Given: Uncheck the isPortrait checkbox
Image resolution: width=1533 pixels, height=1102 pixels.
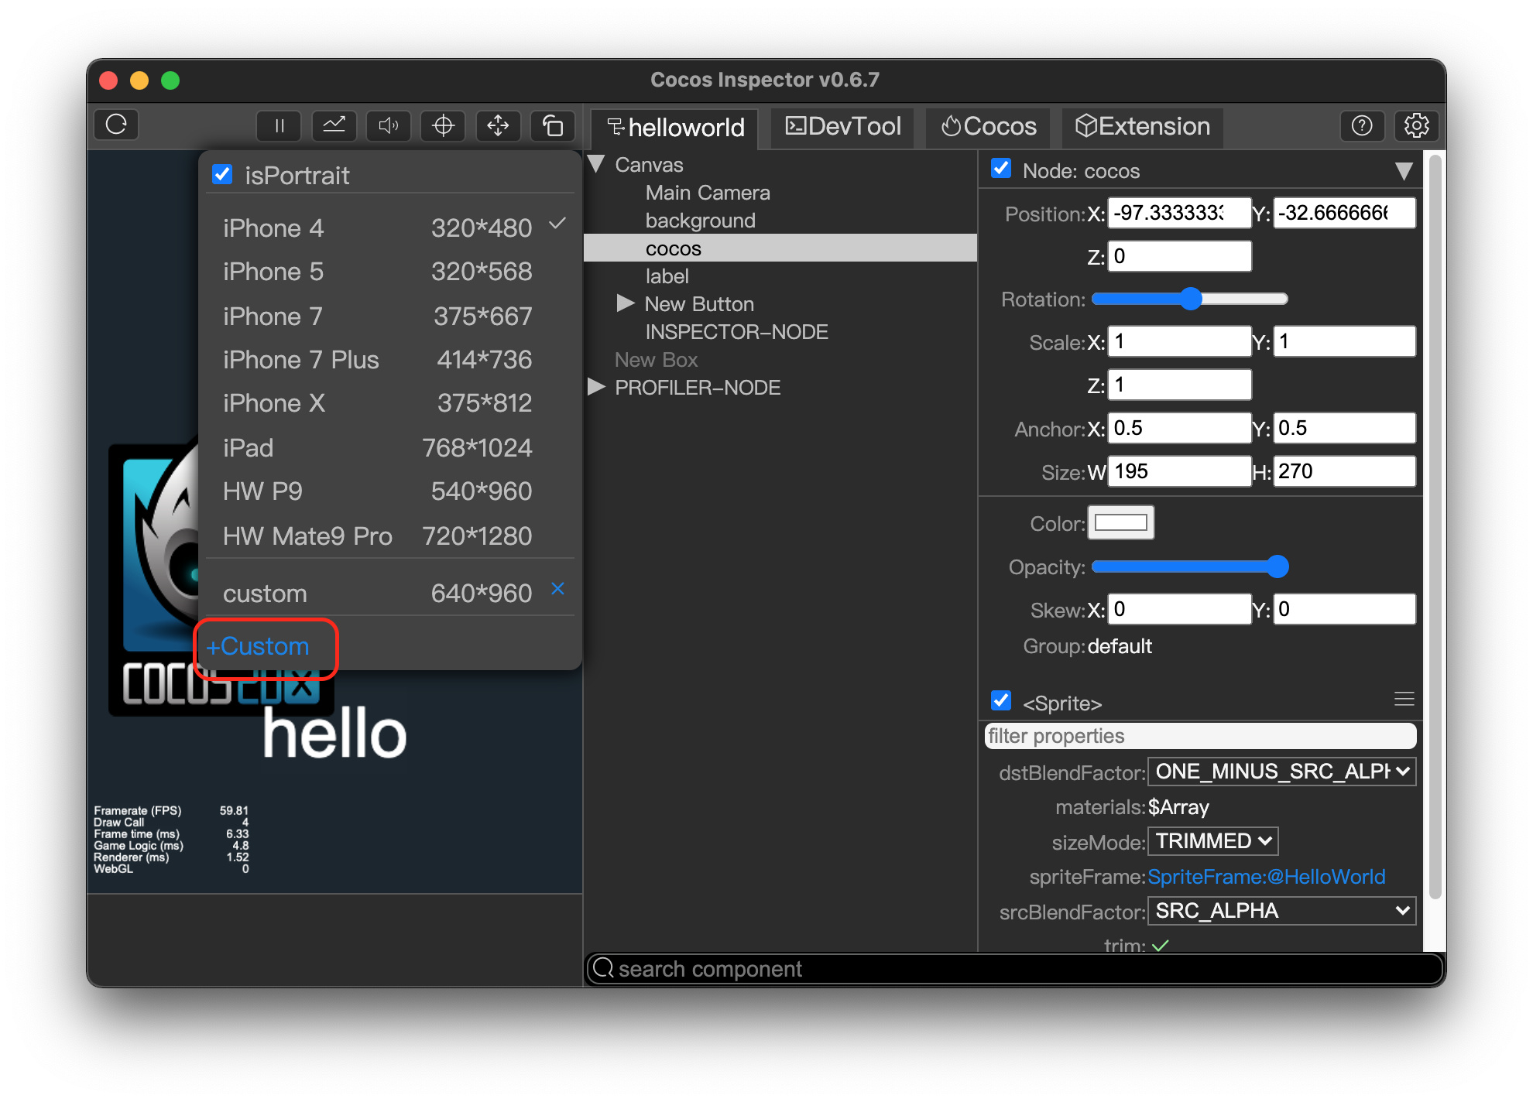Looking at the screenshot, I should (x=222, y=174).
